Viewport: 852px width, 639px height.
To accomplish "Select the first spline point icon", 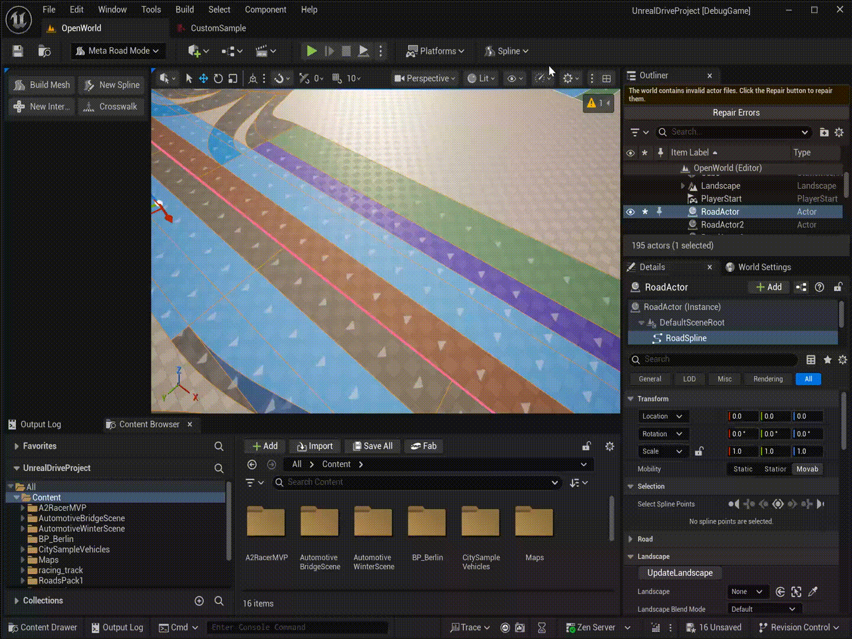I will point(734,504).
